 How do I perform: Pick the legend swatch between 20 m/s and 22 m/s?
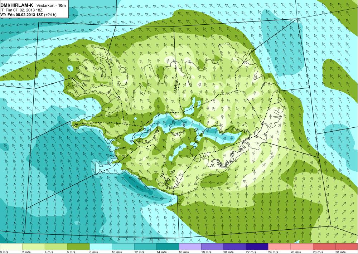click(x=235, y=246)
